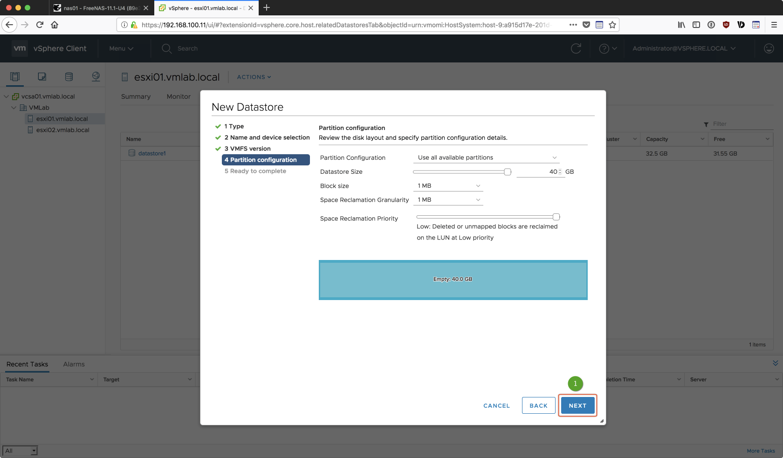Open the Networking inventory icon
Screen dimensions: 783x458
96,77
